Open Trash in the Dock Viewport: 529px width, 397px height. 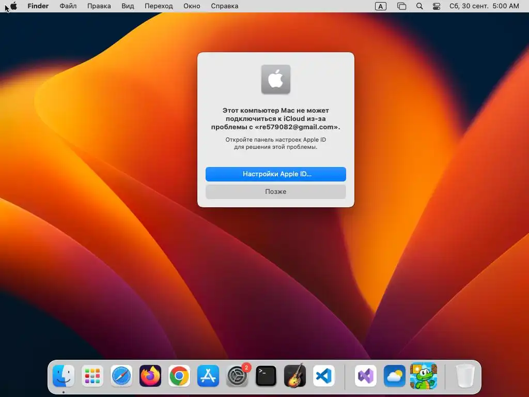coord(465,375)
